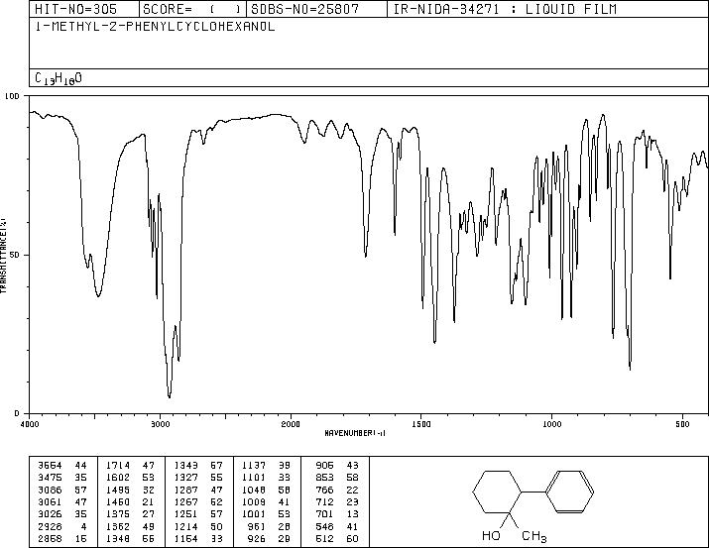Click the CH3 label in the structure
Screen dimensions: 709x548
(x=534, y=536)
